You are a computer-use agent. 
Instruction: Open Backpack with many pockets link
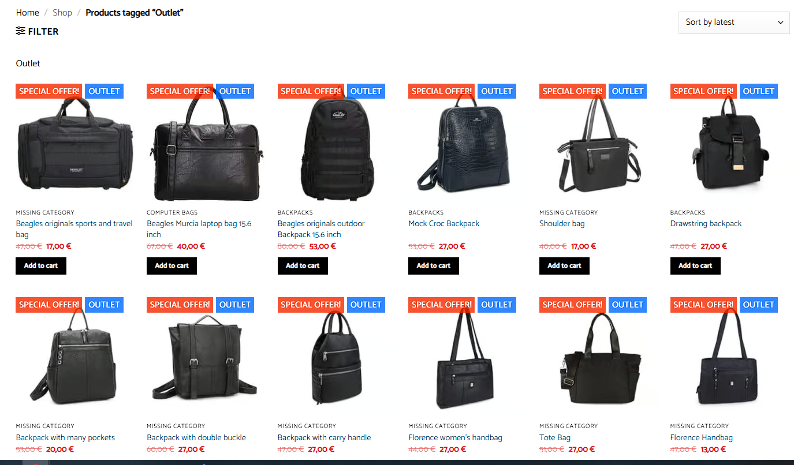click(65, 438)
